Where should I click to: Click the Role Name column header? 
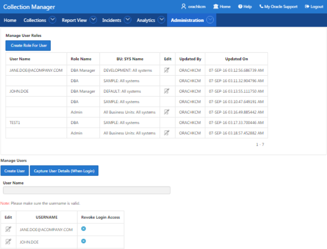click(x=81, y=59)
